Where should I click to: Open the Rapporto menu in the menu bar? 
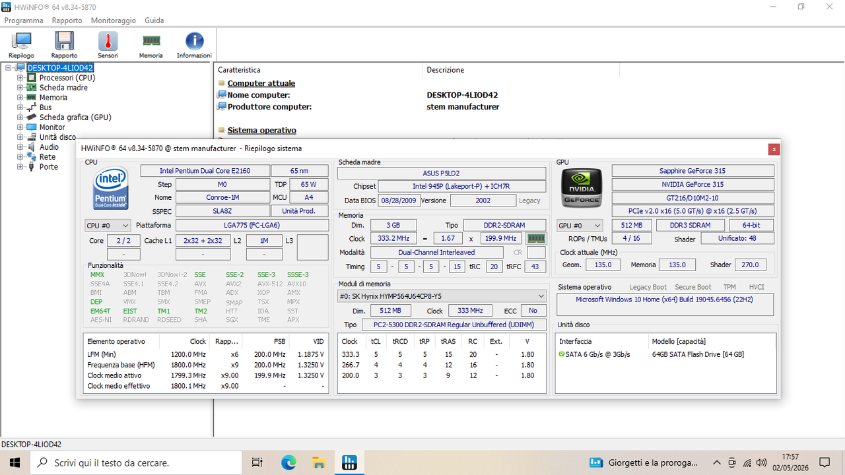(x=67, y=20)
